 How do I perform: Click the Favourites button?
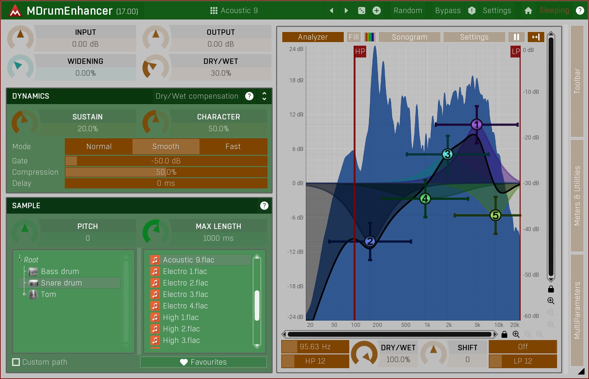203,362
